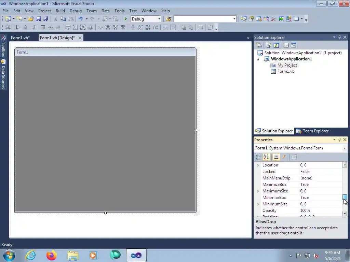Open the Undo history dropdown arrow

click(86, 19)
